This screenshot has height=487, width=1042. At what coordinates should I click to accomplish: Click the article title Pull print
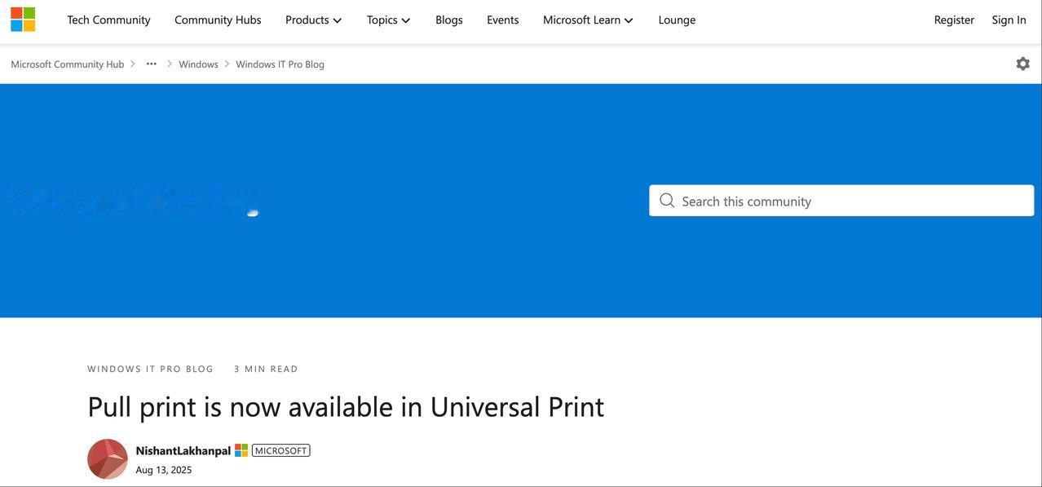tap(346, 406)
